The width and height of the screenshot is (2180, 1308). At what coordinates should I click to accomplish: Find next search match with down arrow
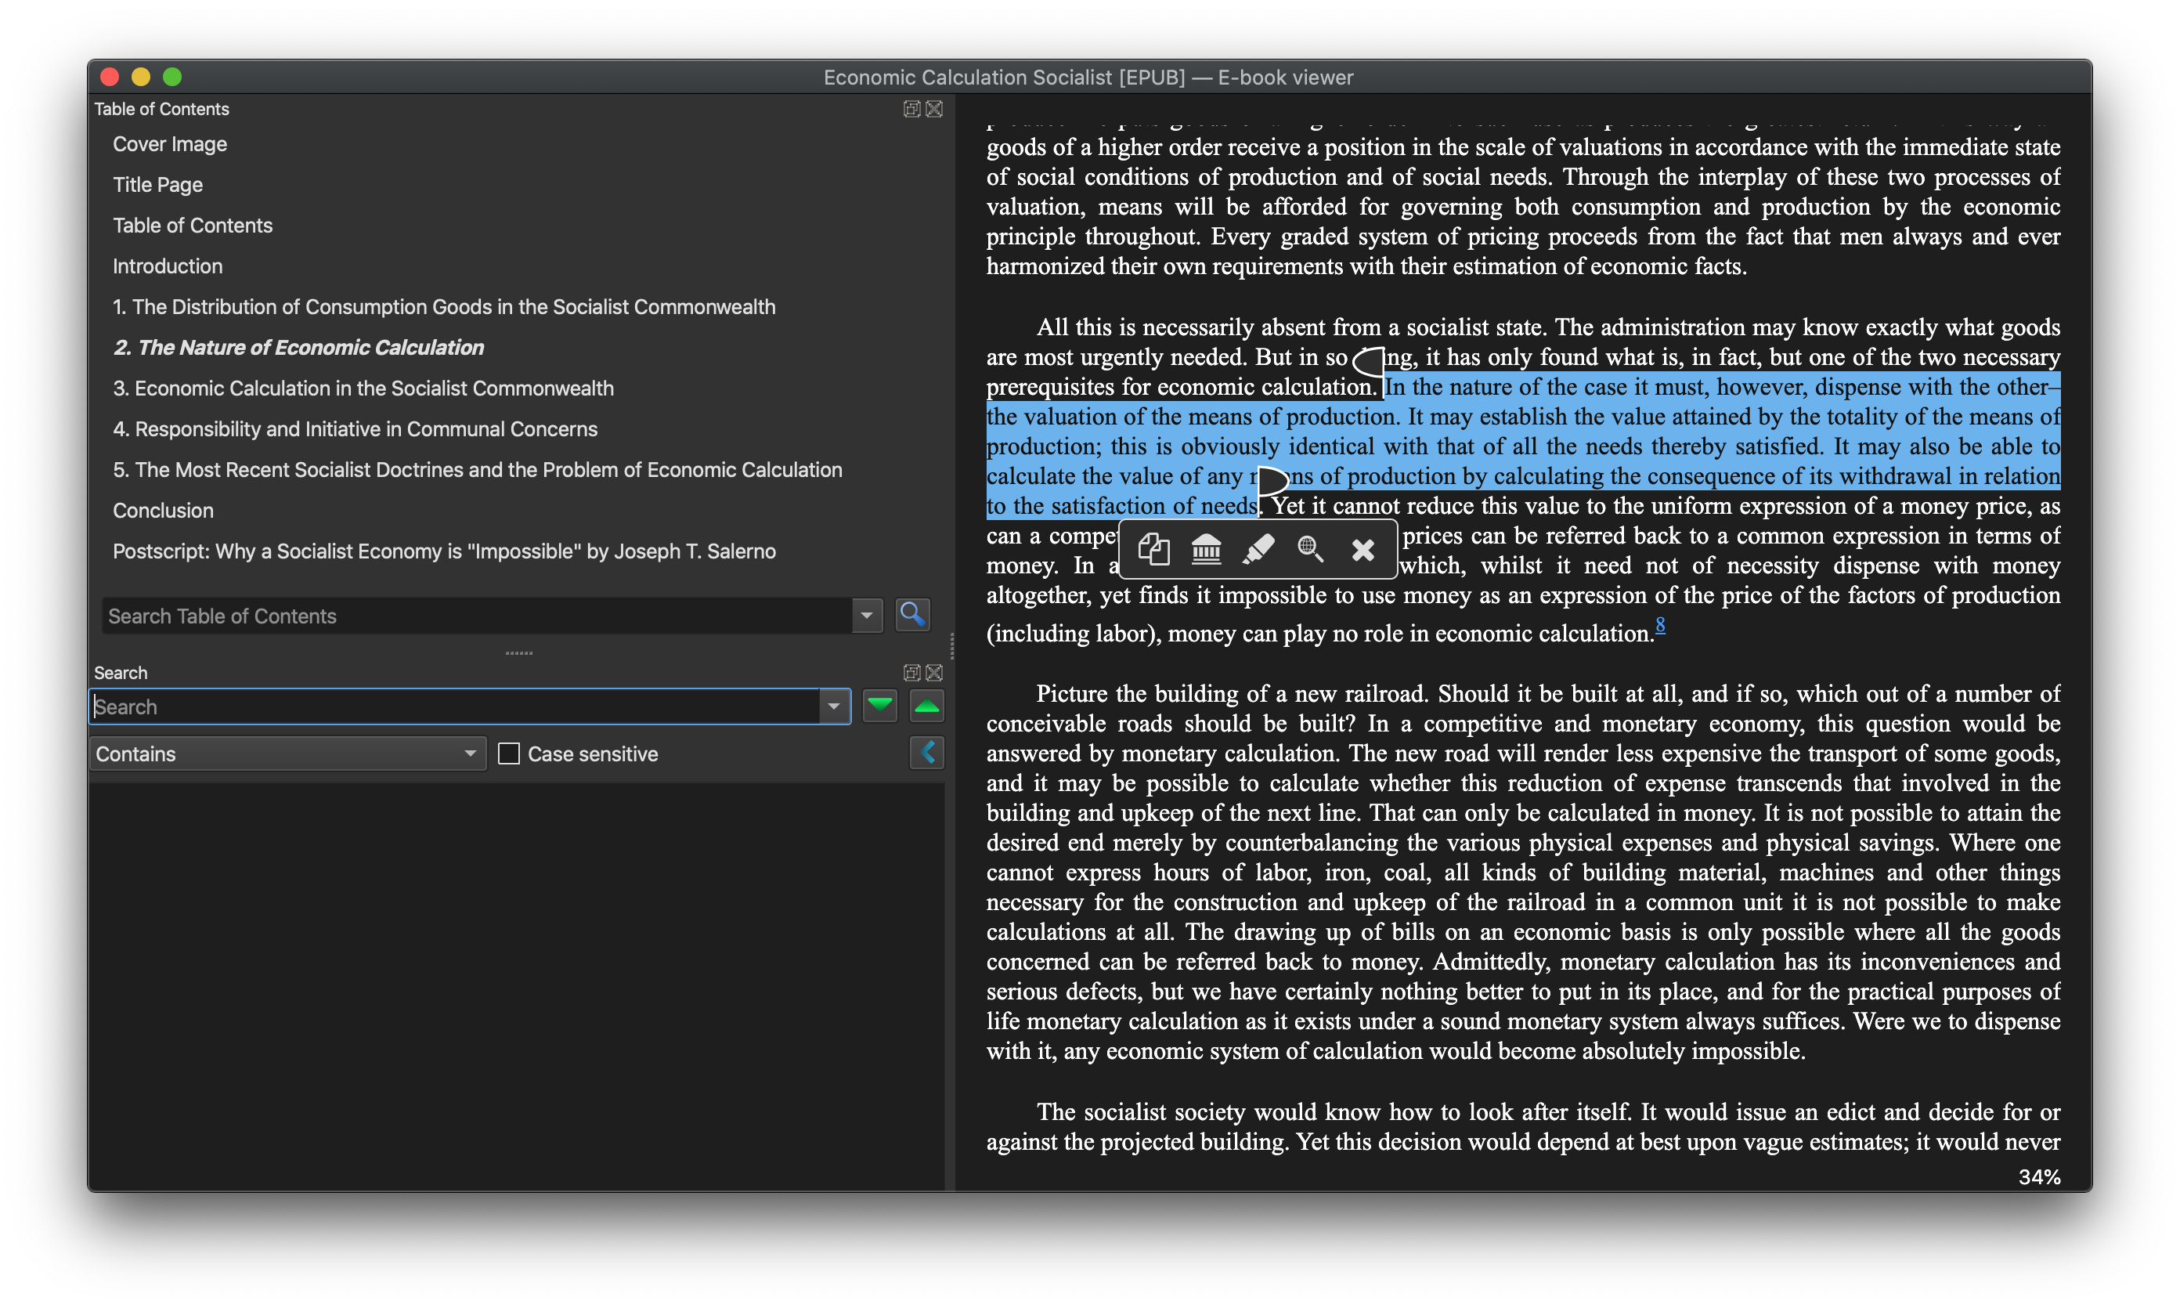(879, 706)
